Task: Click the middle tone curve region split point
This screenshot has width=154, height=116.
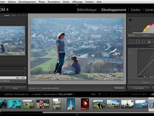Action: (x=151, y=77)
